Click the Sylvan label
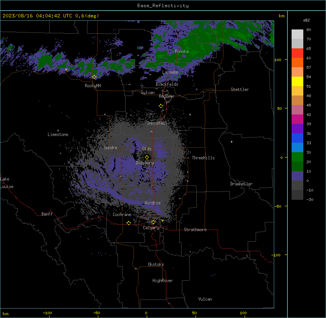326x318 pixels. pos(147,93)
